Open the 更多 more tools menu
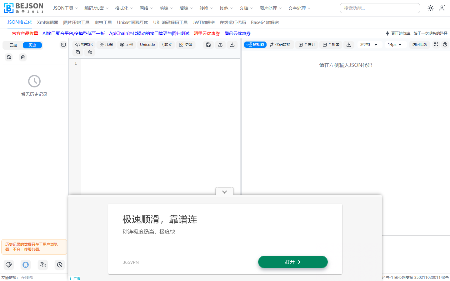 186,45
